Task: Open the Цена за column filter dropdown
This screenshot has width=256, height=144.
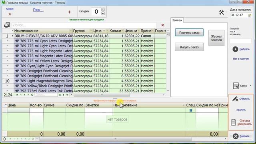Action: 138,31
